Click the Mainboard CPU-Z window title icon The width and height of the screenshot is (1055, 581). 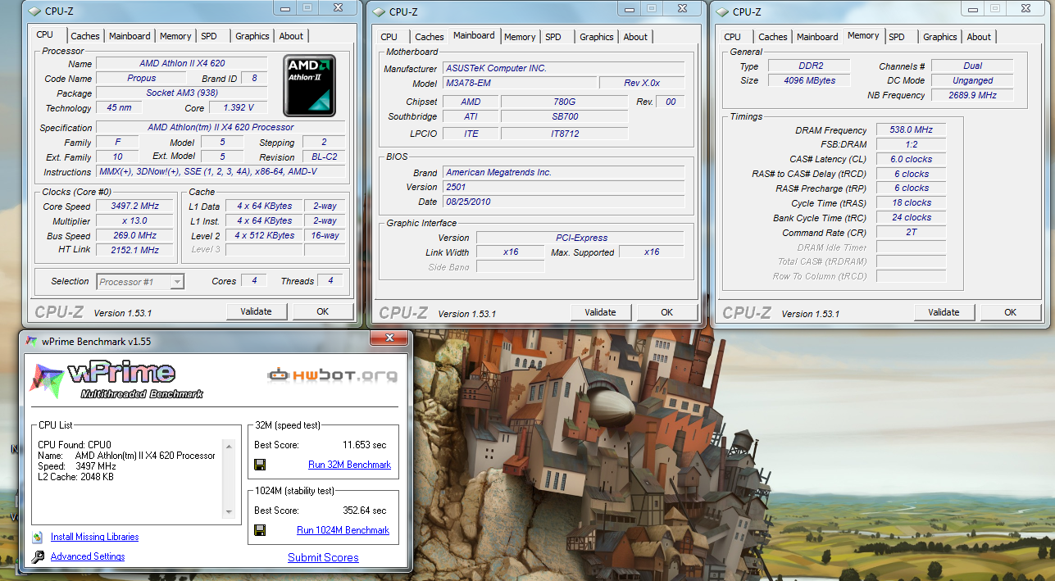[x=379, y=11]
